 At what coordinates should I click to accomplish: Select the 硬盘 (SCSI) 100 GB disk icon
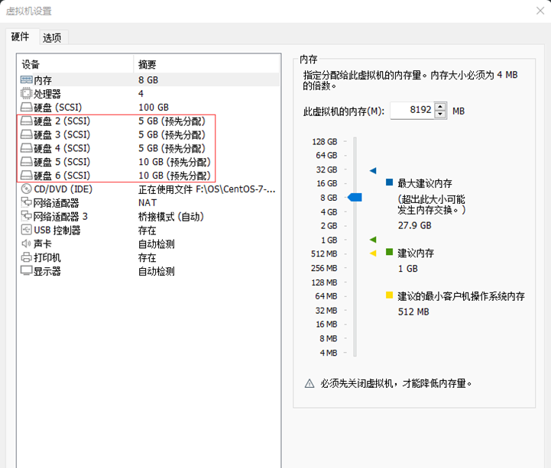(26, 107)
